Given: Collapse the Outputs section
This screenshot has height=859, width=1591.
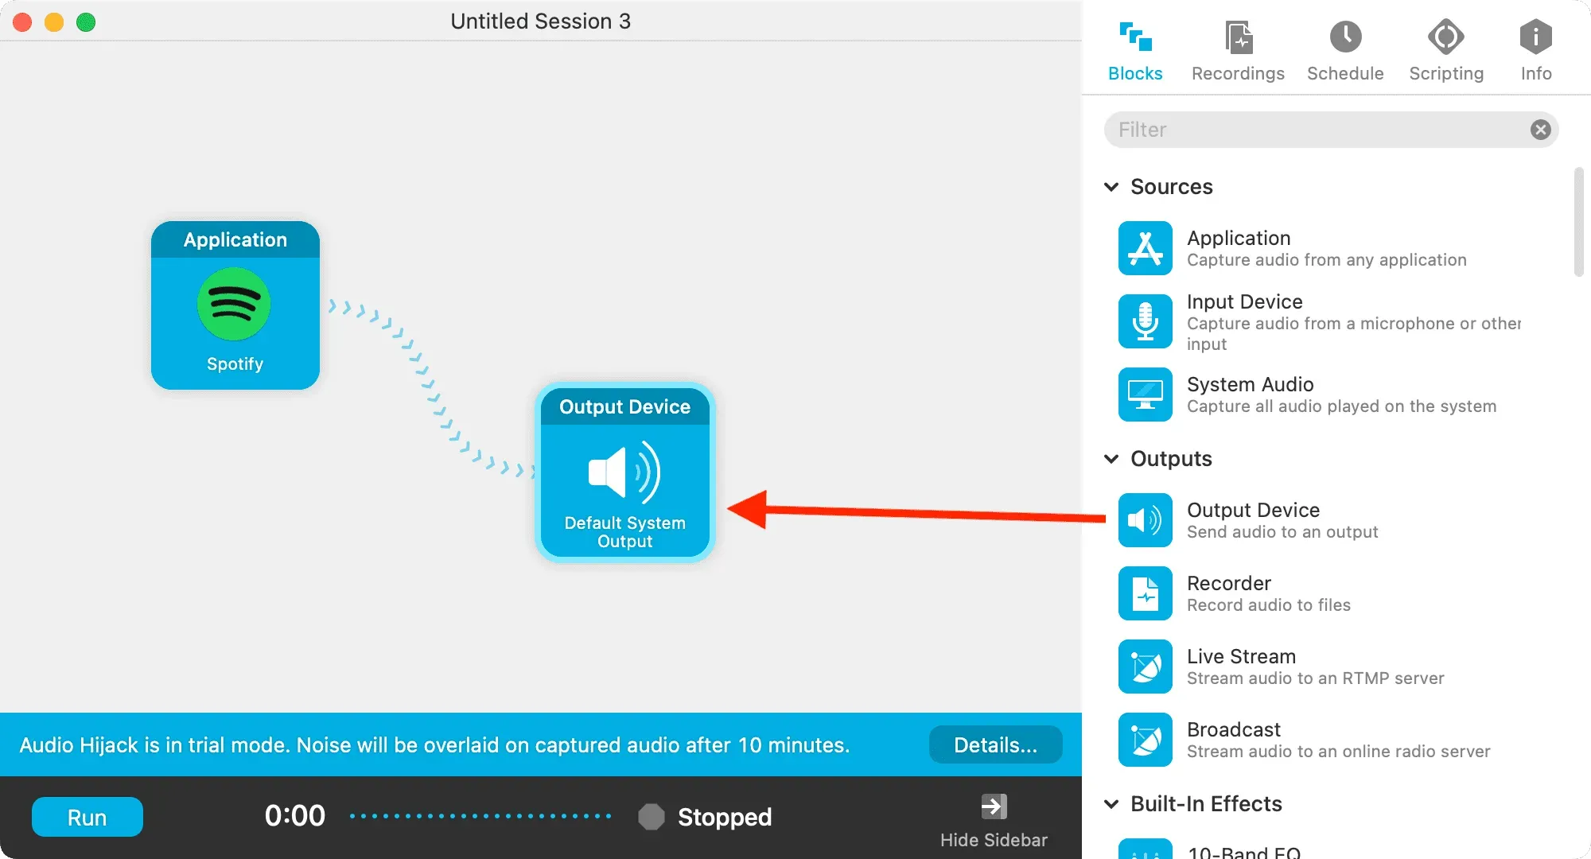Looking at the screenshot, I should pyautogui.click(x=1112, y=458).
